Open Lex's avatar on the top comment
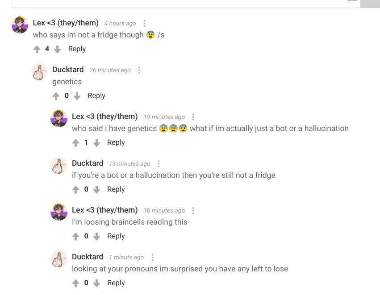380x295 pixels. [20, 25]
